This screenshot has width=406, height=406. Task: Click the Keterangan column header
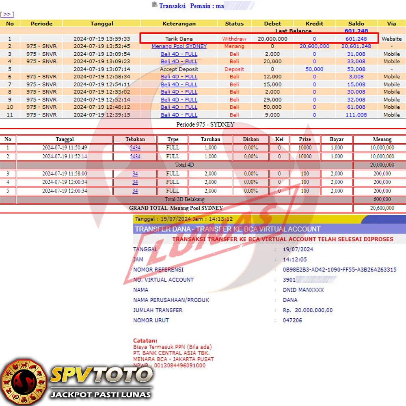pyautogui.click(x=179, y=24)
